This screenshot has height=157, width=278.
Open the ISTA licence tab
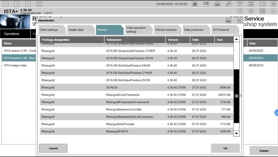[225, 30]
